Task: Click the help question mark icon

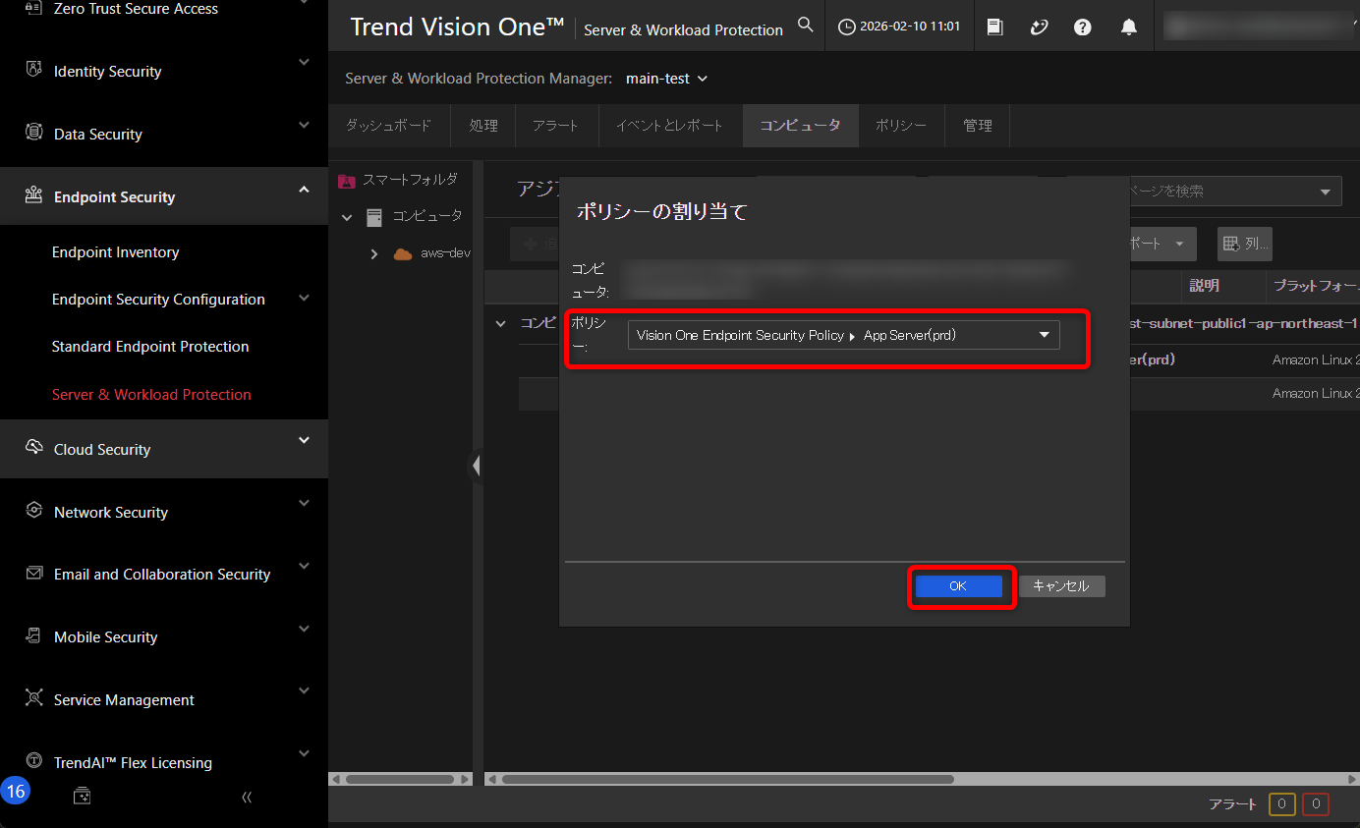Action: click(x=1083, y=28)
